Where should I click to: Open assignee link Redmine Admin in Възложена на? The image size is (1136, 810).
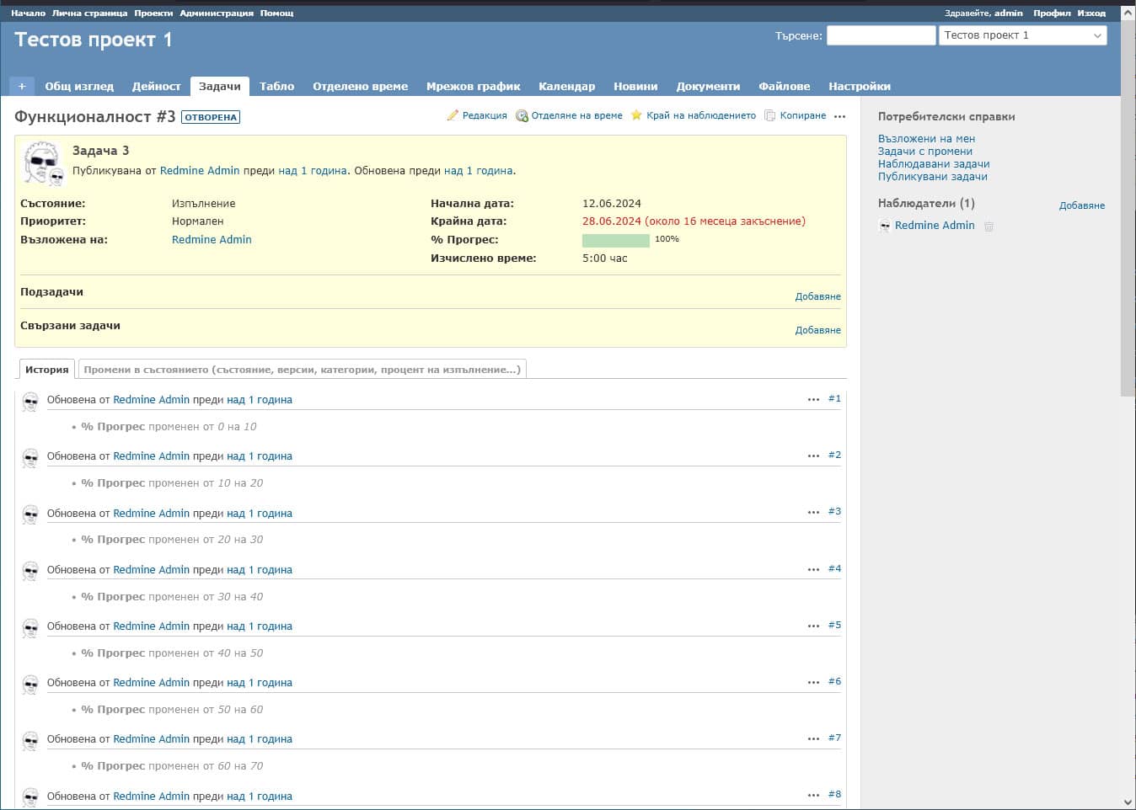point(212,240)
